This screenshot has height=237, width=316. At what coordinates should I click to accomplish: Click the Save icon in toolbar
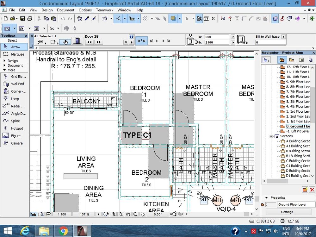(x=22, y=19)
